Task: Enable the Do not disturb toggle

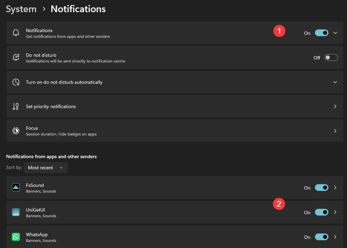Action: [x=331, y=58]
